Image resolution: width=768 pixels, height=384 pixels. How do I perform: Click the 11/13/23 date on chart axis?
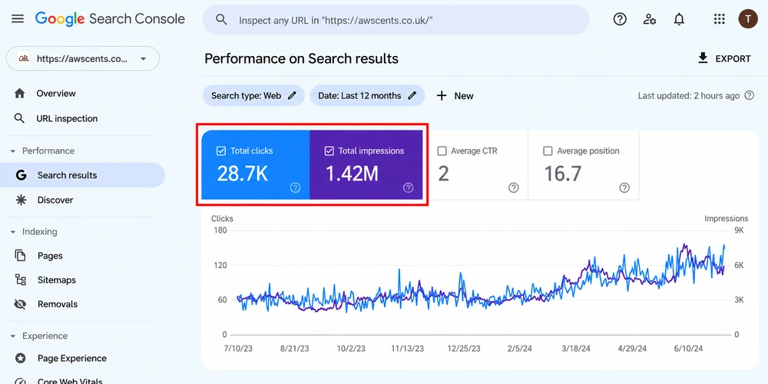407,349
